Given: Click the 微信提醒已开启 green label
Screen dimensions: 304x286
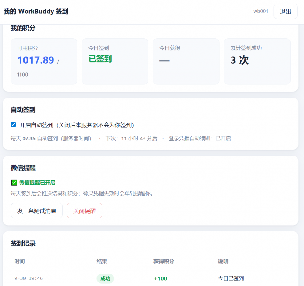Looking at the screenshot, I should [x=37, y=183].
